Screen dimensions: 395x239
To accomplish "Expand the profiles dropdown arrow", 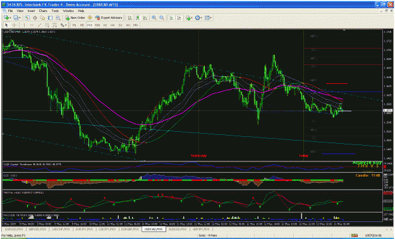I will (x=20, y=18).
